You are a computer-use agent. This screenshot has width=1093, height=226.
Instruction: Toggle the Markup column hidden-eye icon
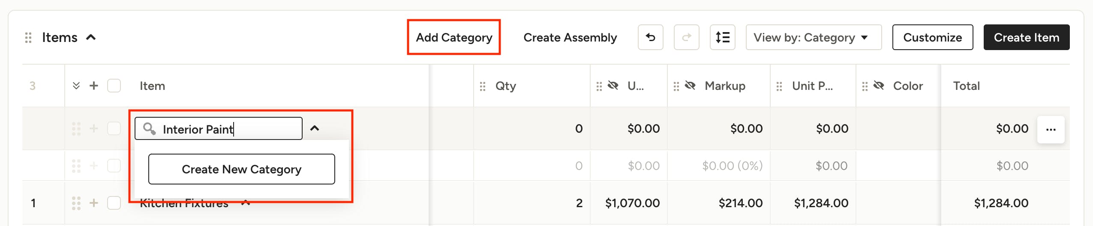pyautogui.click(x=690, y=86)
